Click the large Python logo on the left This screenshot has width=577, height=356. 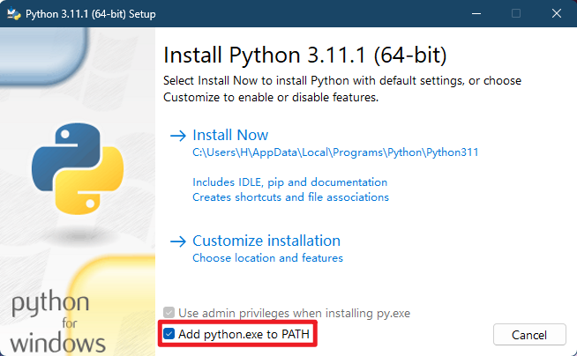tap(74, 167)
